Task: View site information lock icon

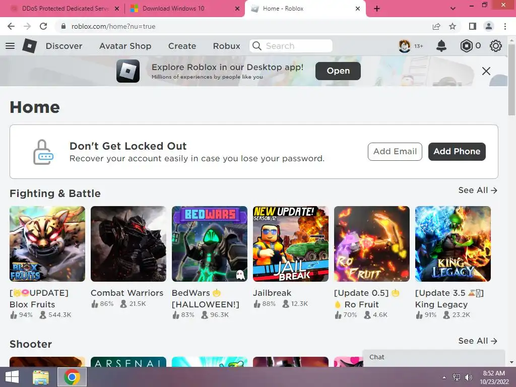Action: [63, 26]
